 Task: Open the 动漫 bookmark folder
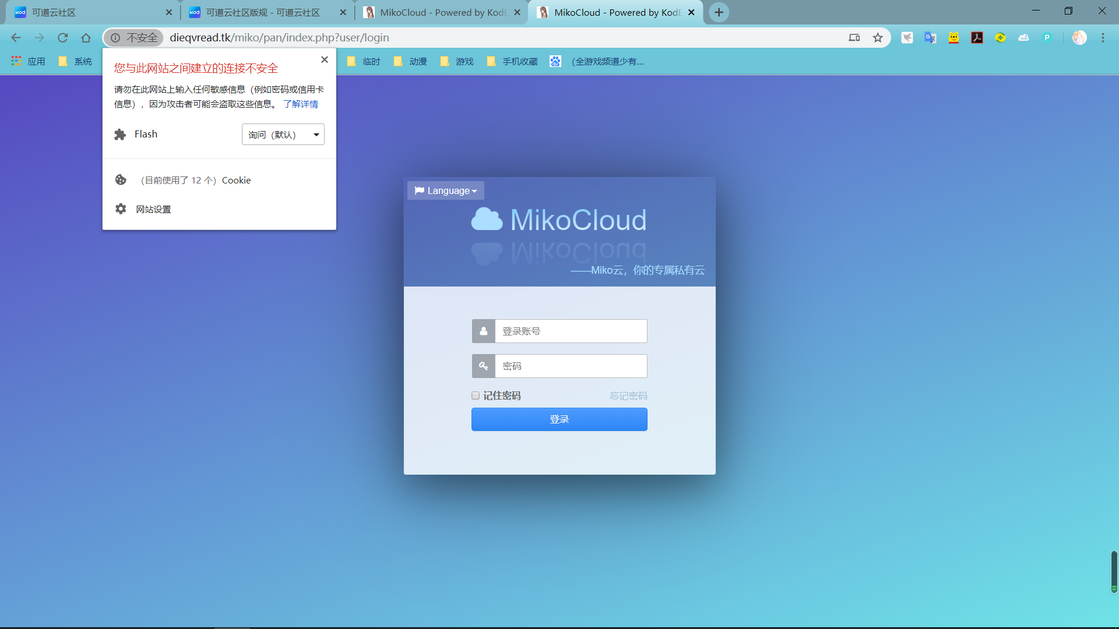(410, 61)
